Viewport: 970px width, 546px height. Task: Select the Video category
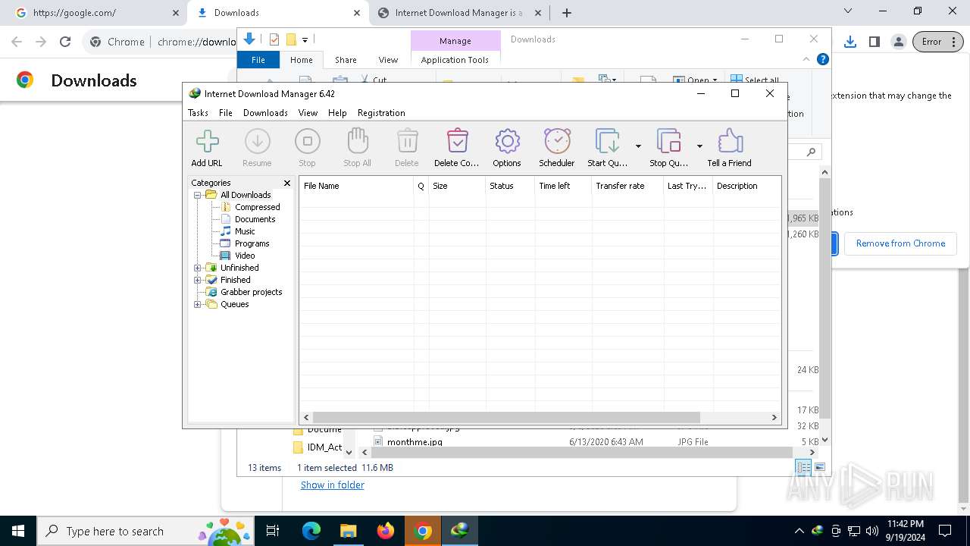(245, 256)
